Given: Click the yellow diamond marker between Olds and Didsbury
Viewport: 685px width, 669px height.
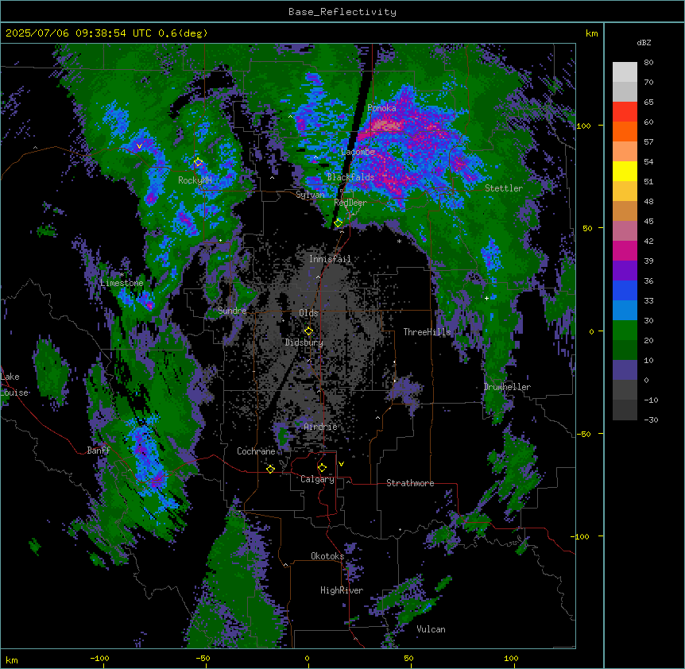Looking at the screenshot, I should coord(308,331).
